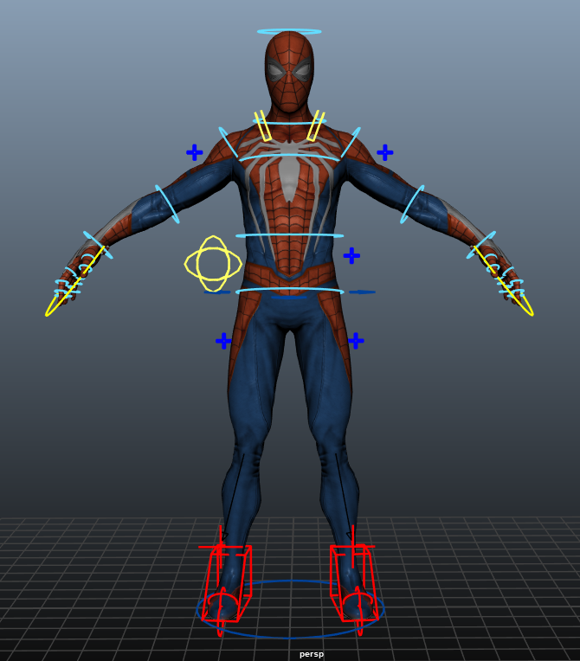
Task: Select the red foot box control on screen-right foot
Action: 353,584
